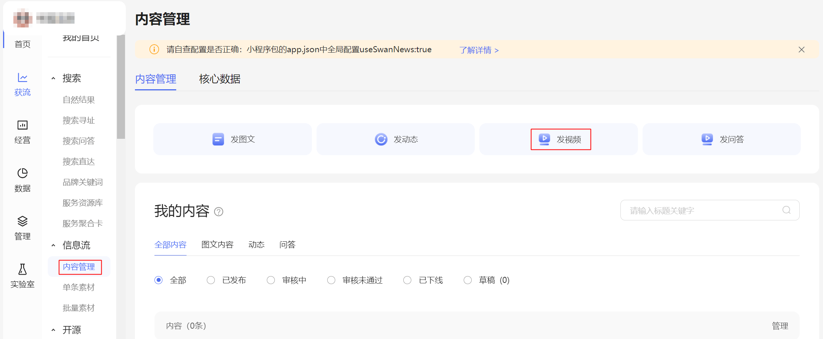Select the 审核未通过 radio button
Image resolution: width=823 pixels, height=339 pixels.
[x=331, y=280]
